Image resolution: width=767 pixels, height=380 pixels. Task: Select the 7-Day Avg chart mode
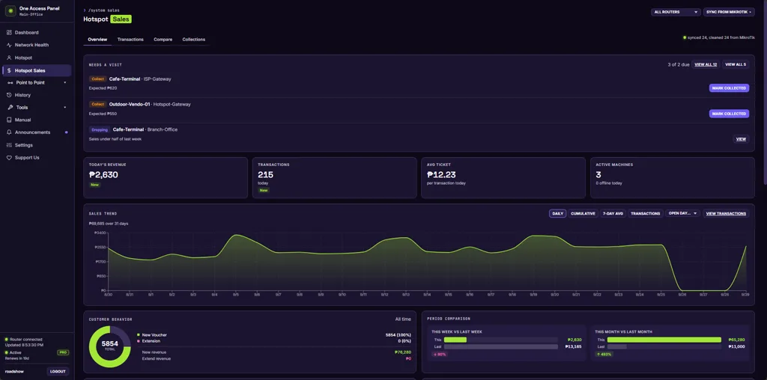613,213
